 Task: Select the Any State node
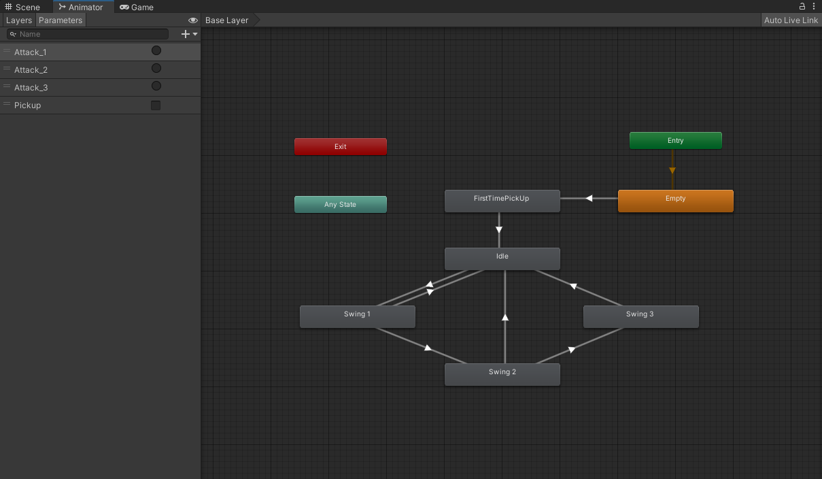[340, 204]
